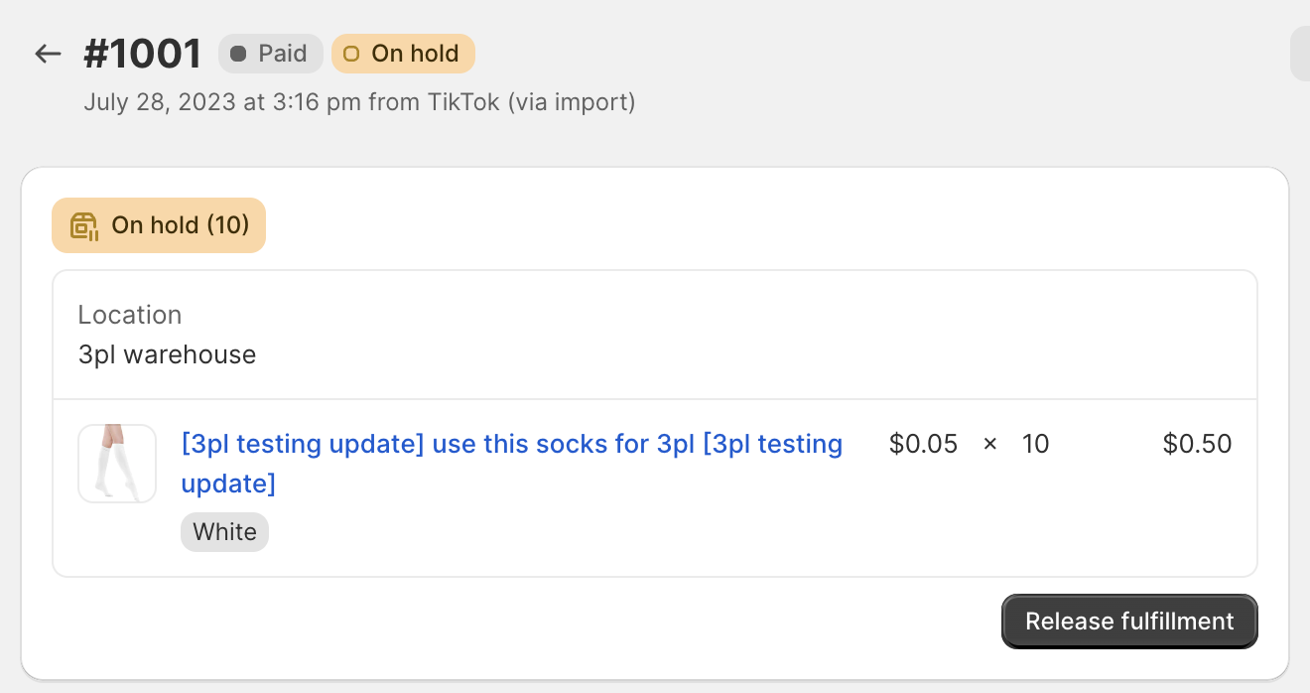Screen dimensions: 1310x693
Task: Click the back arrow next to #1001
Action: click(x=48, y=54)
